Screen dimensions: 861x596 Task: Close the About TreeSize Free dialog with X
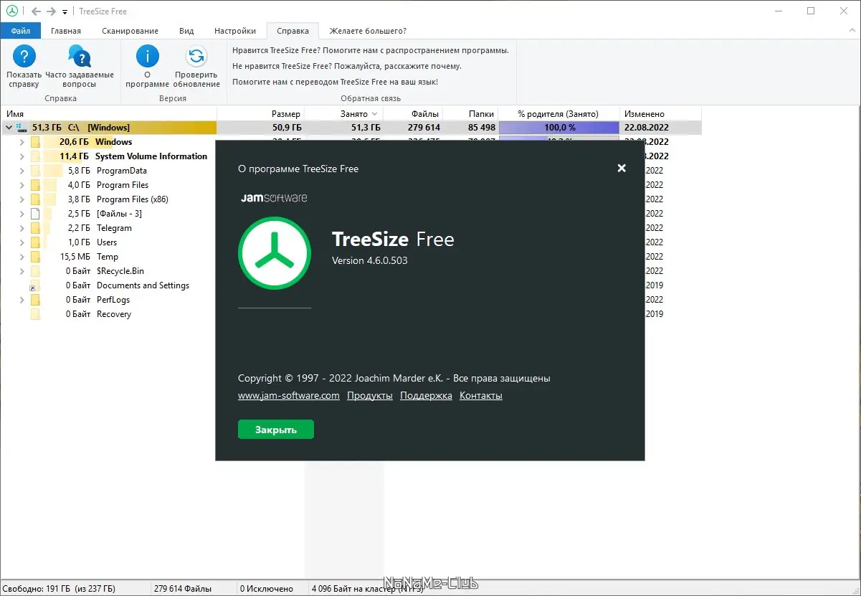pos(622,168)
